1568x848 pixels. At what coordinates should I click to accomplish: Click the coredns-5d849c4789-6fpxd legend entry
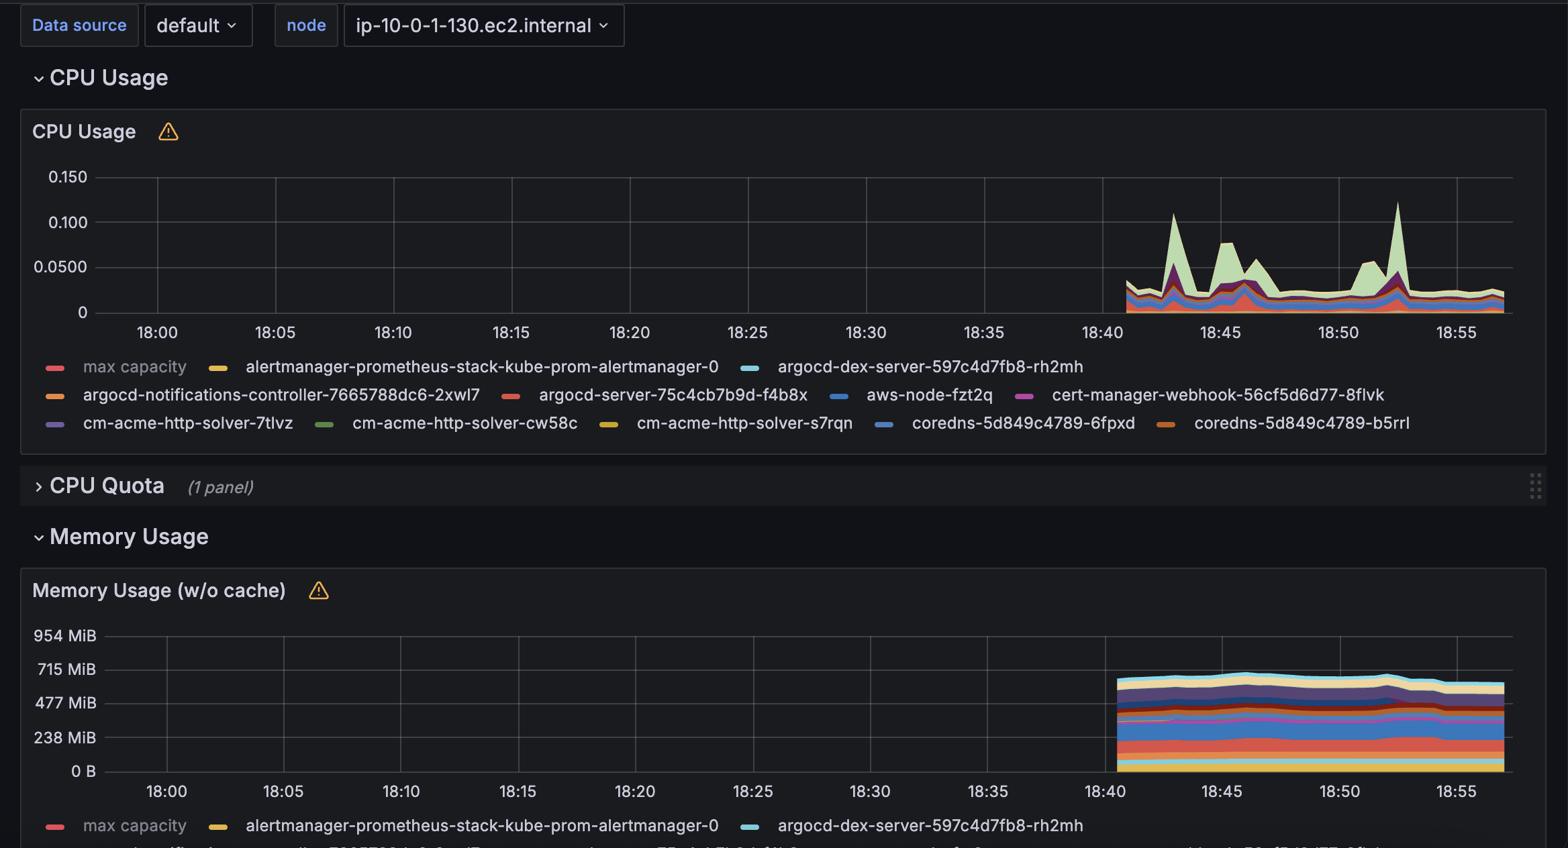1023,424
